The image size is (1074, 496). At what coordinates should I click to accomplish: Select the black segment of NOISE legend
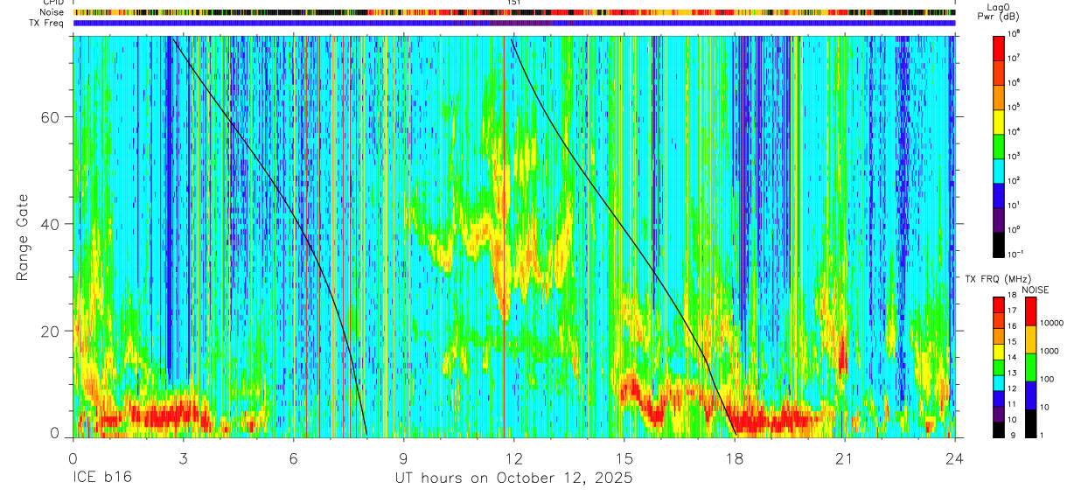(1030, 423)
